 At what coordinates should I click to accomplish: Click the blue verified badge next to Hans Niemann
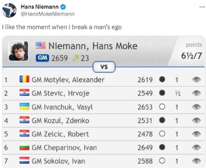[x=63, y=7]
